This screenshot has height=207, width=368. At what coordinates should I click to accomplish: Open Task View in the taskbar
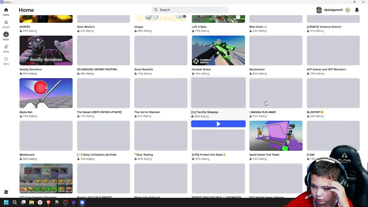pyautogui.click(x=23, y=202)
